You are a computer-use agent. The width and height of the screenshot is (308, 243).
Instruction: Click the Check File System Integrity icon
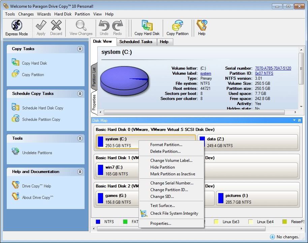tap(144, 213)
